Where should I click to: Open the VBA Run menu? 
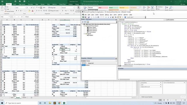point(111,15)
